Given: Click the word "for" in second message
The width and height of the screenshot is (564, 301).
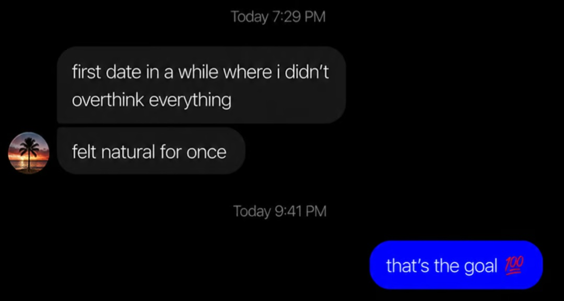Looking at the screenshot, I should click(171, 152).
